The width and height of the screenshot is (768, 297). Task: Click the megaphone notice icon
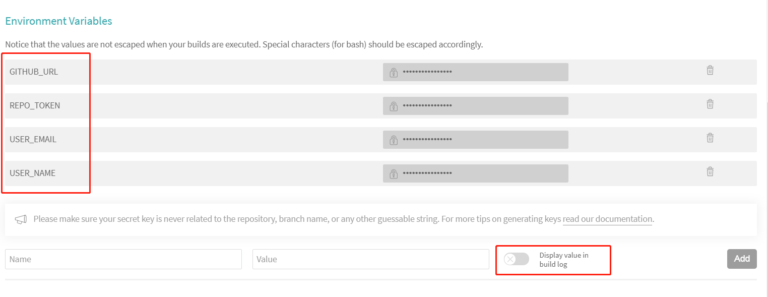point(21,219)
